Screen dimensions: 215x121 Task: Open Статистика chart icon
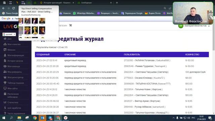tap(5, 102)
